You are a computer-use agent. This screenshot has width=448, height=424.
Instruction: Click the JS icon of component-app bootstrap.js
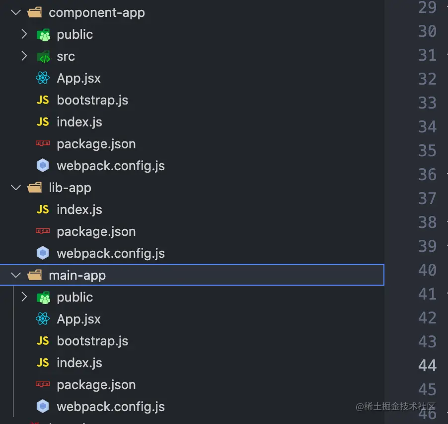click(x=43, y=100)
